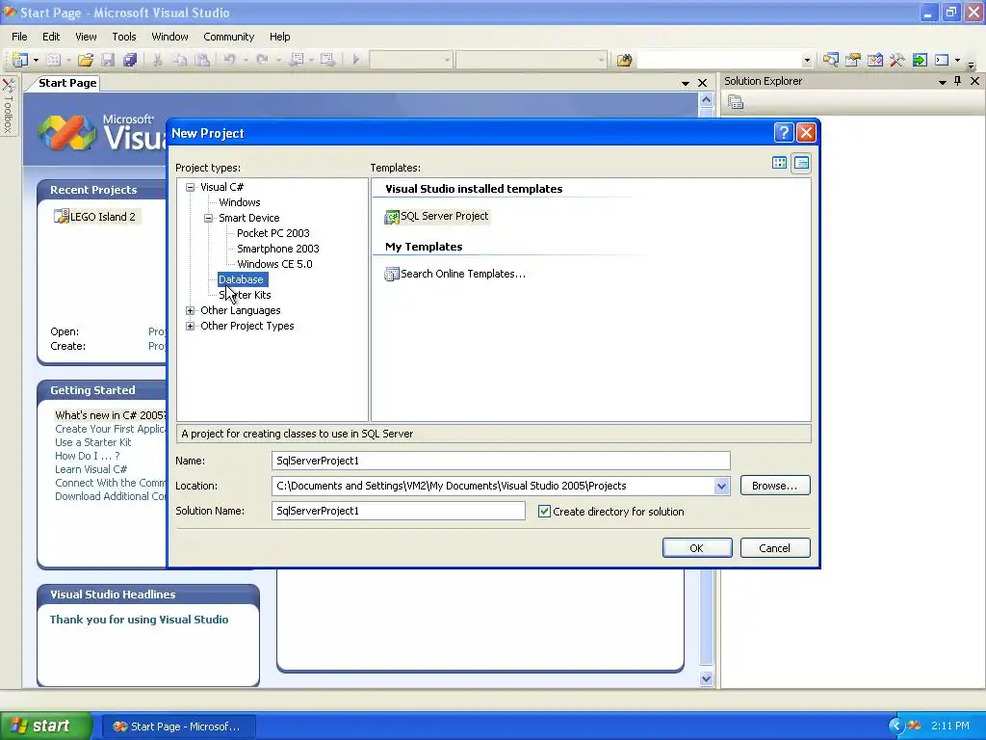
Task: Open the Properties Window toolbar icon
Action: point(853,60)
